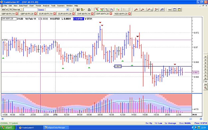
Task: Open the Data Feed menu
Action: click(x=23, y=6)
